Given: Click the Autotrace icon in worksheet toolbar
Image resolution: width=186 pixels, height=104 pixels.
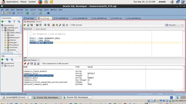Looking at the screenshot, I should click(x=37, y=25).
